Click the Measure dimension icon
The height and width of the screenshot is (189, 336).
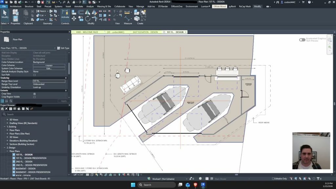tap(127, 18)
